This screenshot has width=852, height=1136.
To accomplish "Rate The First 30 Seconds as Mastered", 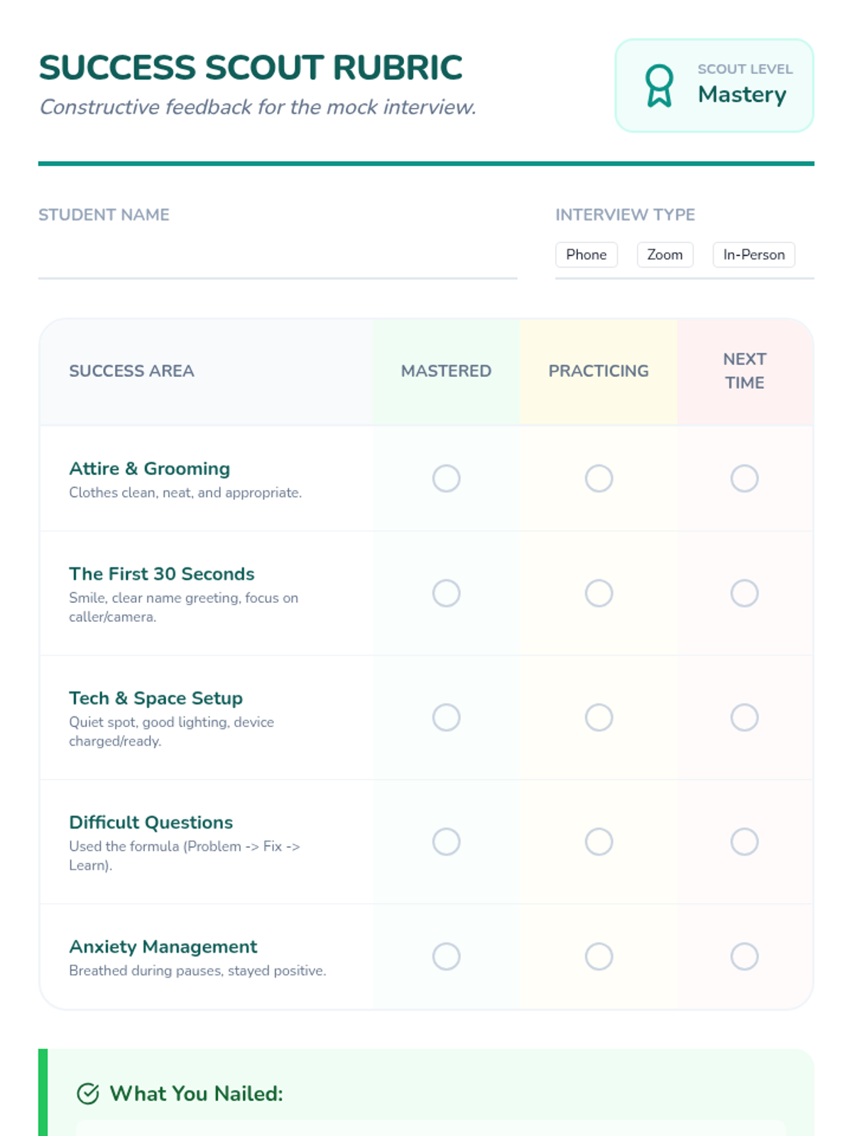I will [x=447, y=594].
